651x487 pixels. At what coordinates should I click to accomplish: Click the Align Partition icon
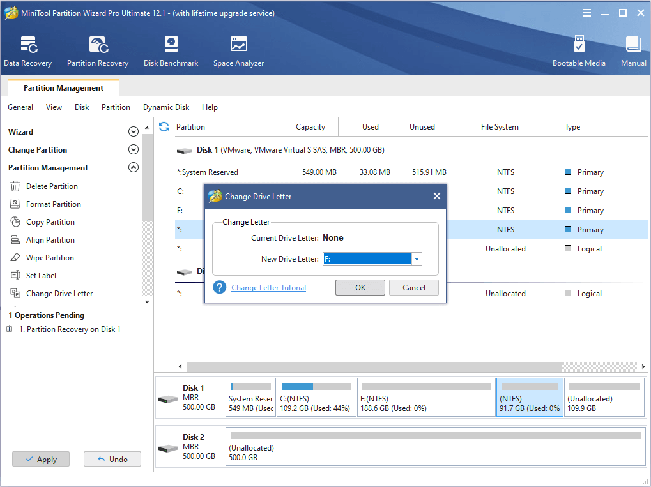pyautogui.click(x=15, y=240)
